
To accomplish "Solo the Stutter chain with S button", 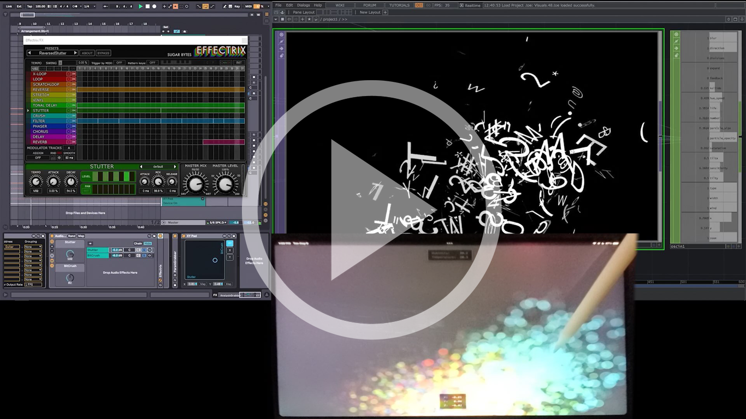I will pos(144,250).
